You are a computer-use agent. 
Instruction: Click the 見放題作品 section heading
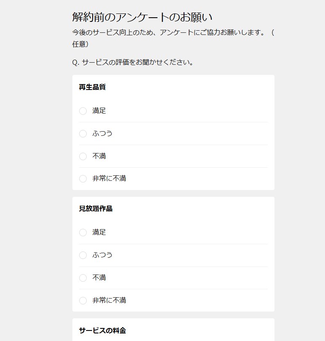[96, 209]
